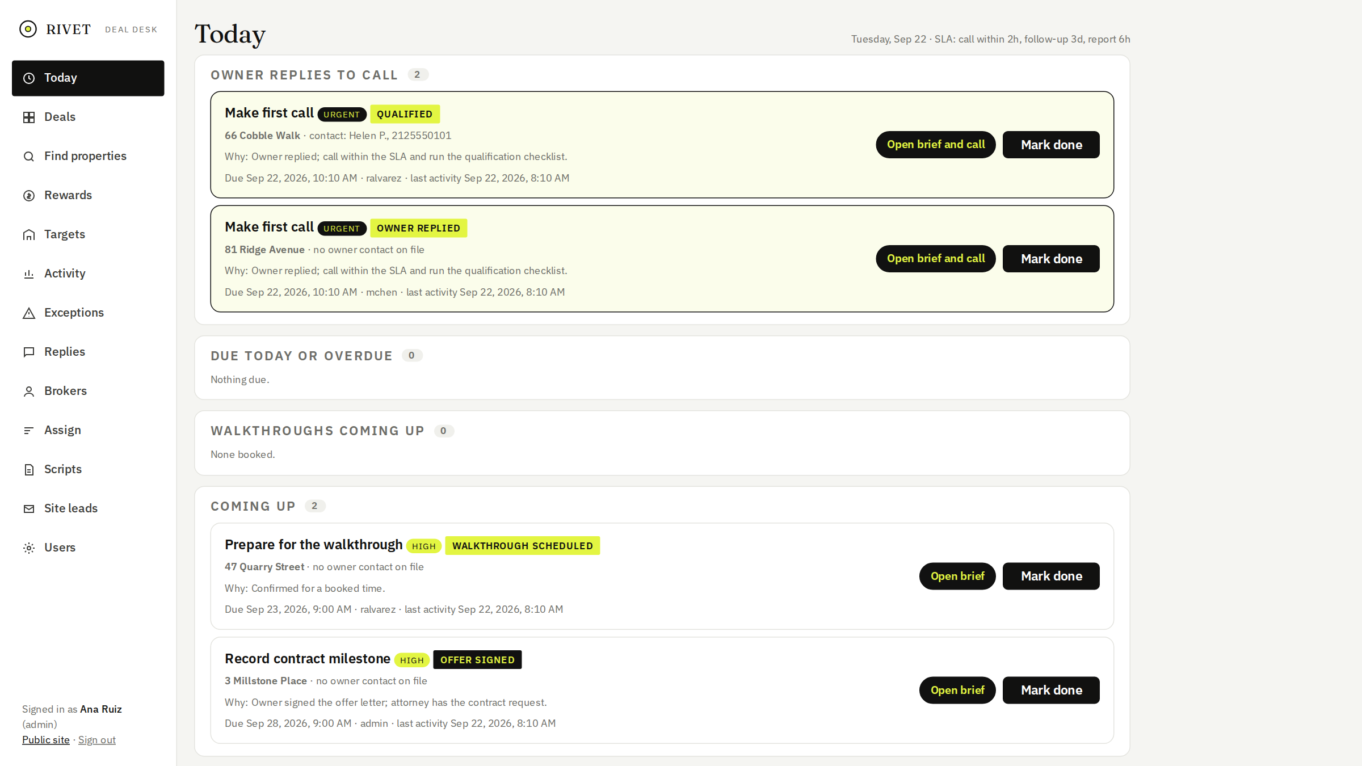Click the envelope icon beside Site leads

[x=29, y=509]
